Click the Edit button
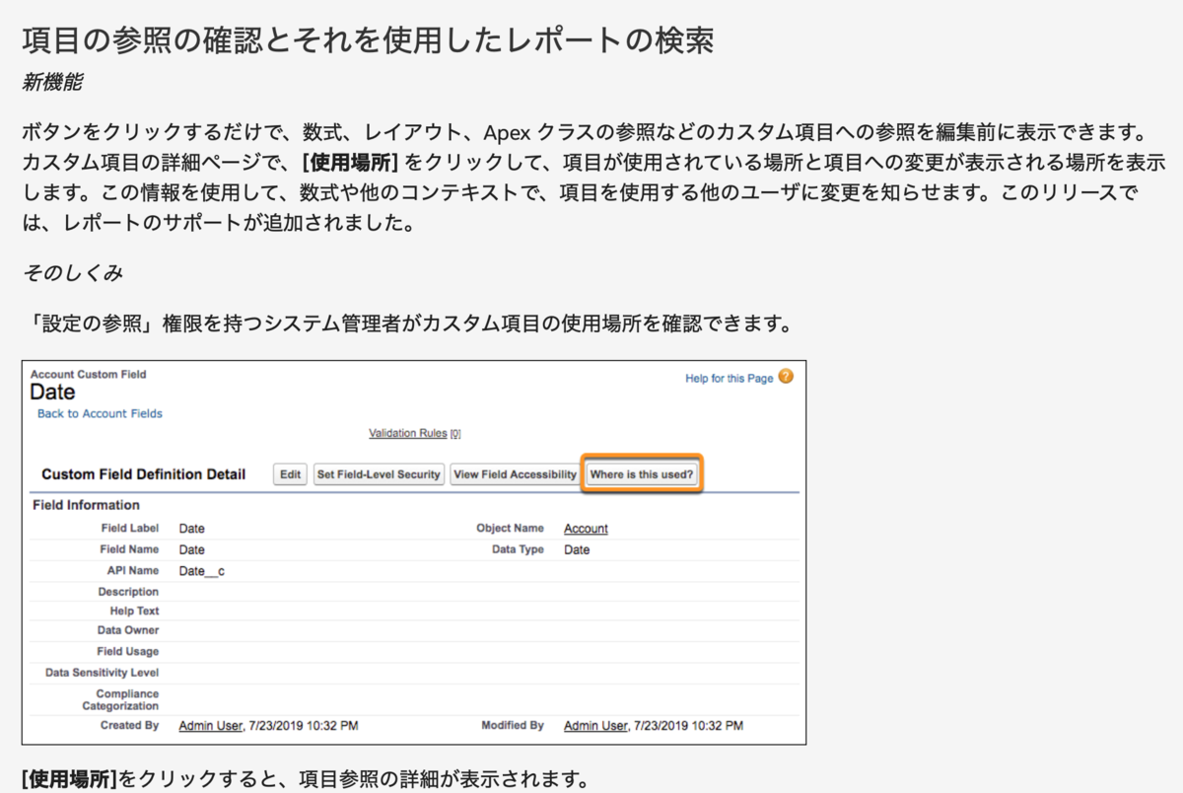 (289, 473)
